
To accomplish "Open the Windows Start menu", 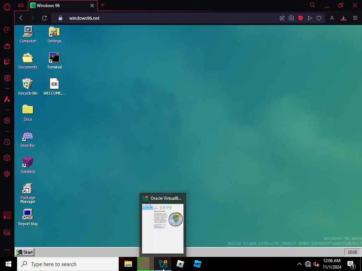I will tap(8, 264).
